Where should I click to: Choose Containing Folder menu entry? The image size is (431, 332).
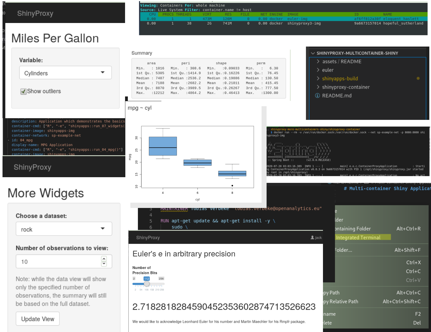pos(377,229)
